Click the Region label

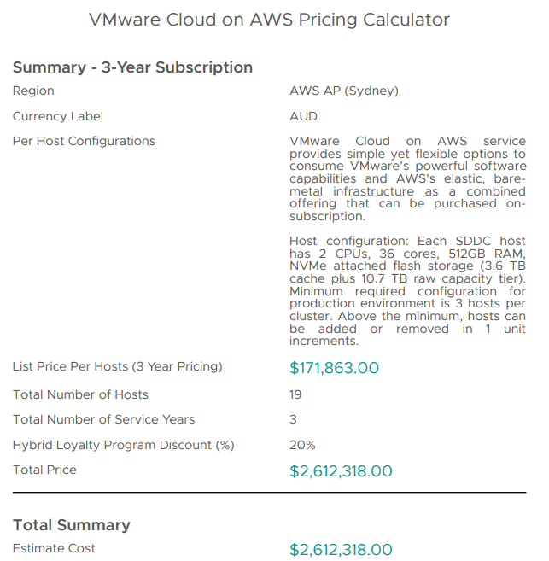click(x=33, y=91)
